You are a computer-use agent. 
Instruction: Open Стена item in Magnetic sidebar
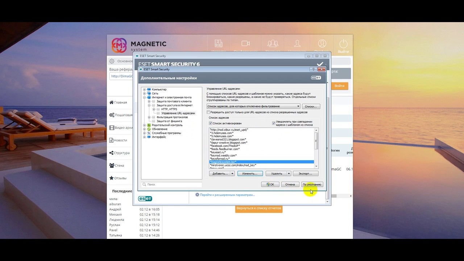117,166
